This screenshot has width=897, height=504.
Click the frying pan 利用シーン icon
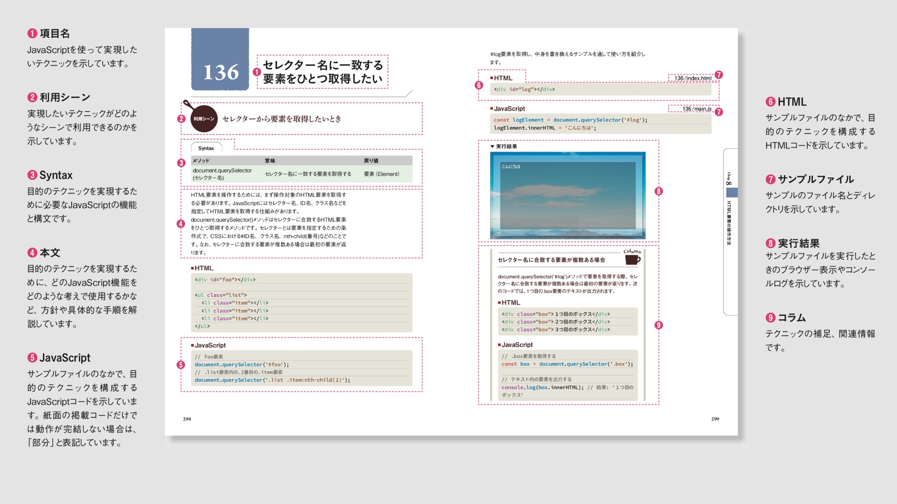coord(203,118)
